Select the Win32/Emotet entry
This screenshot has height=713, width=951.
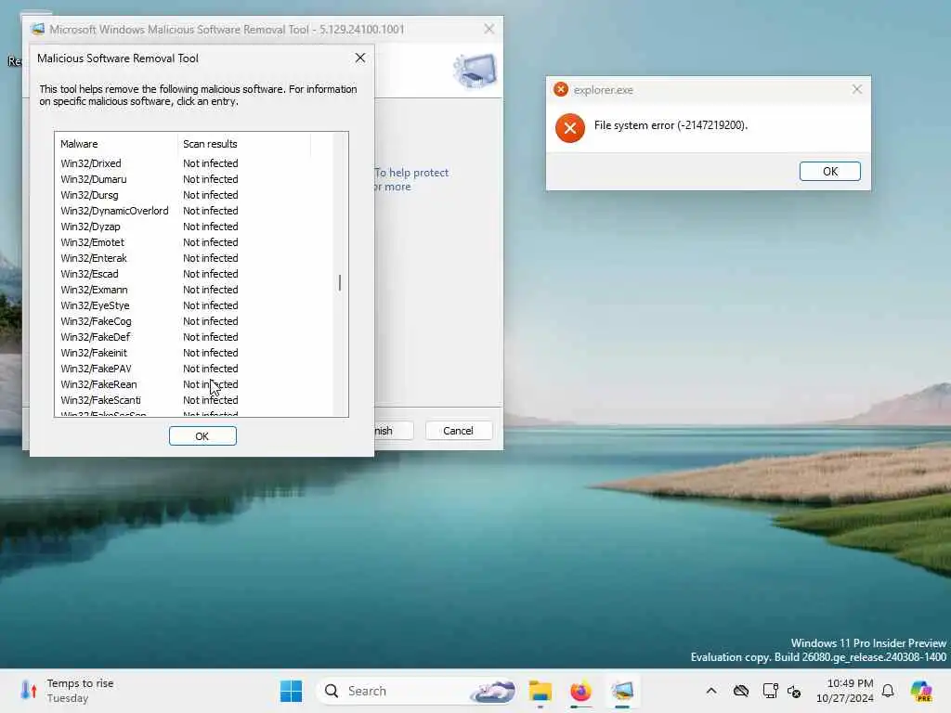pos(92,242)
